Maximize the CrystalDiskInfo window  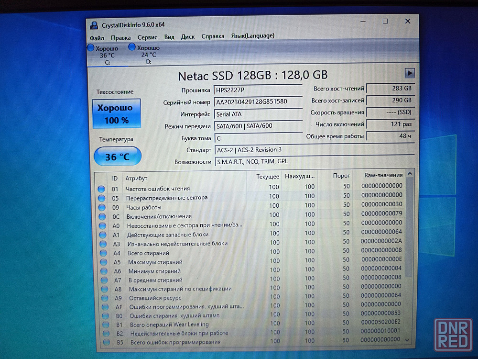pyautogui.click(x=385, y=21)
